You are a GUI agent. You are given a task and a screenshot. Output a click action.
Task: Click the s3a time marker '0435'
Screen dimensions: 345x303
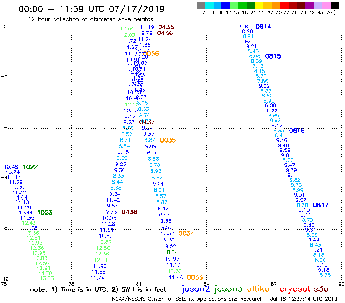click(166, 27)
